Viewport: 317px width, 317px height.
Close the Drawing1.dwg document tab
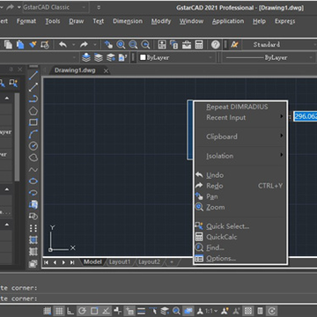click(x=106, y=70)
